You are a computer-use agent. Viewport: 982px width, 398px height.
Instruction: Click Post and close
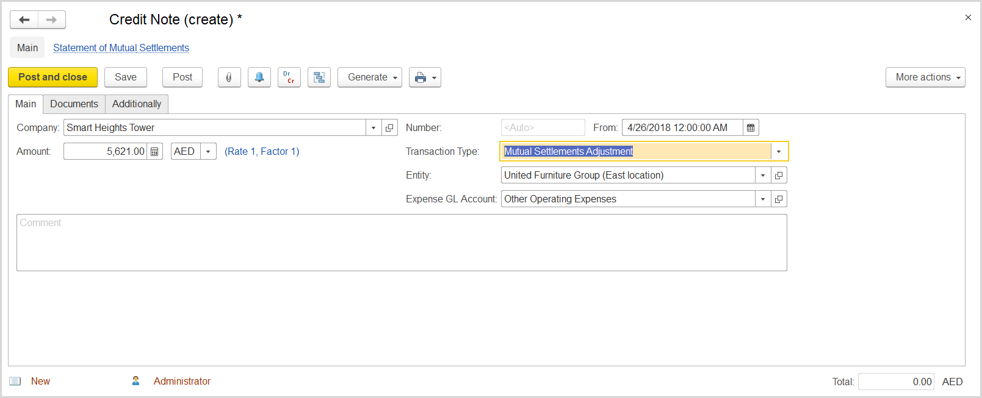pos(52,77)
